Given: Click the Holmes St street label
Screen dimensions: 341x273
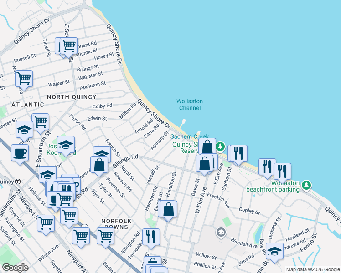Looking at the screenshot, I should point(37,196).
